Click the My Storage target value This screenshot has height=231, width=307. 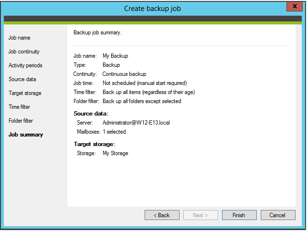coord(115,153)
